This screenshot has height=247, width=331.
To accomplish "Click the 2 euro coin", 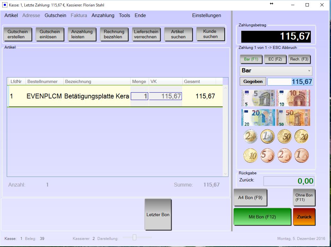I will point(250,137).
